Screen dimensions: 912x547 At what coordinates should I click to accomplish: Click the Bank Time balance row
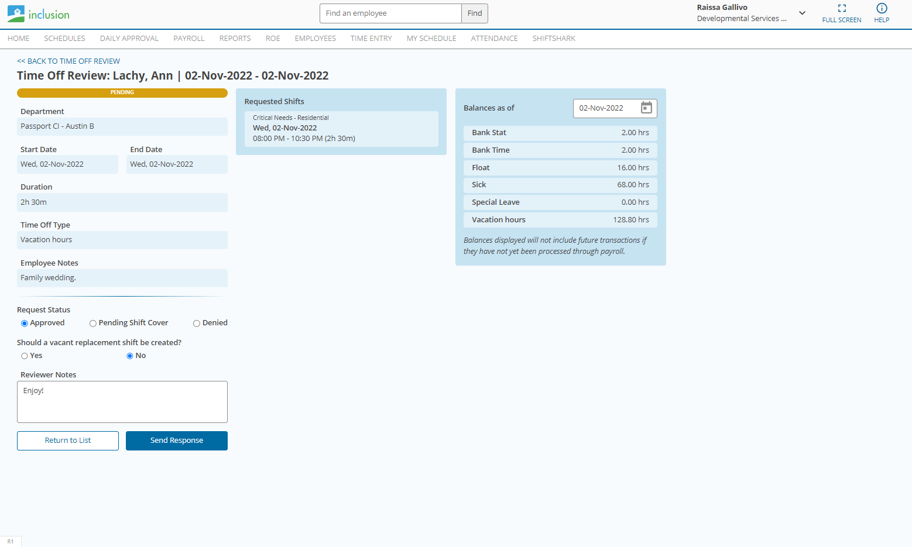pyautogui.click(x=560, y=150)
